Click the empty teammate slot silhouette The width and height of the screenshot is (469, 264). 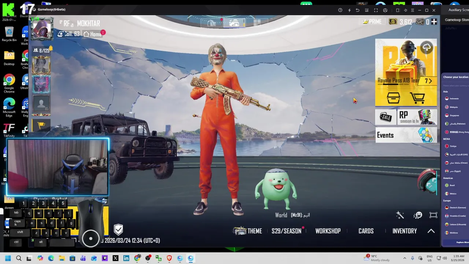point(41,103)
